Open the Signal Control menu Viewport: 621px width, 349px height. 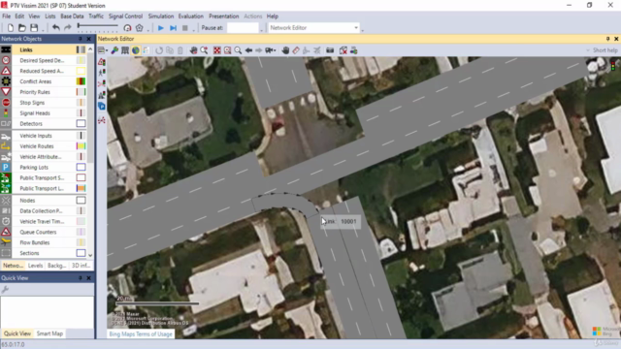pos(125,16)
